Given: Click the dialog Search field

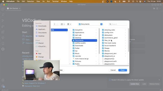Looking at the screenshot, I should pos(118,24).
